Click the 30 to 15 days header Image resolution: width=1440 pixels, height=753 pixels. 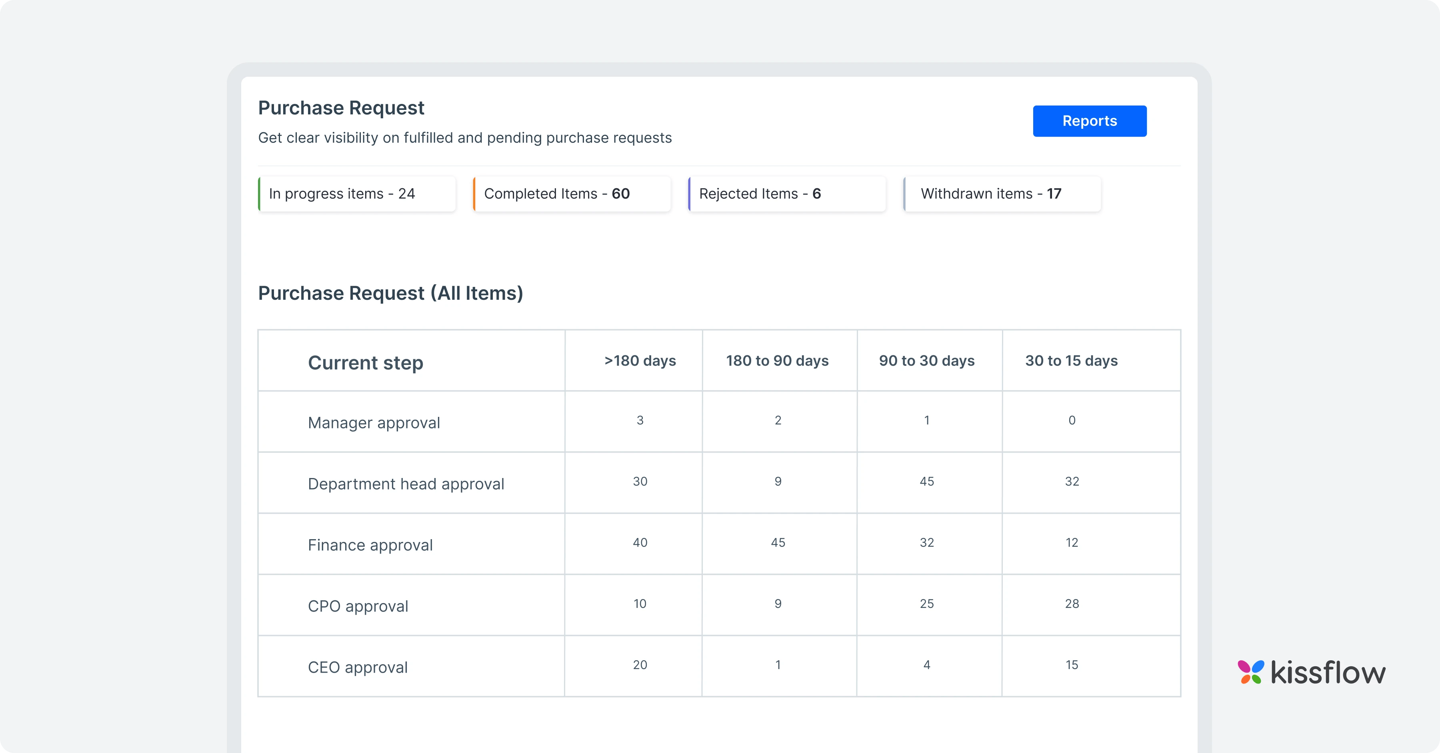(x=1072, y=361)
